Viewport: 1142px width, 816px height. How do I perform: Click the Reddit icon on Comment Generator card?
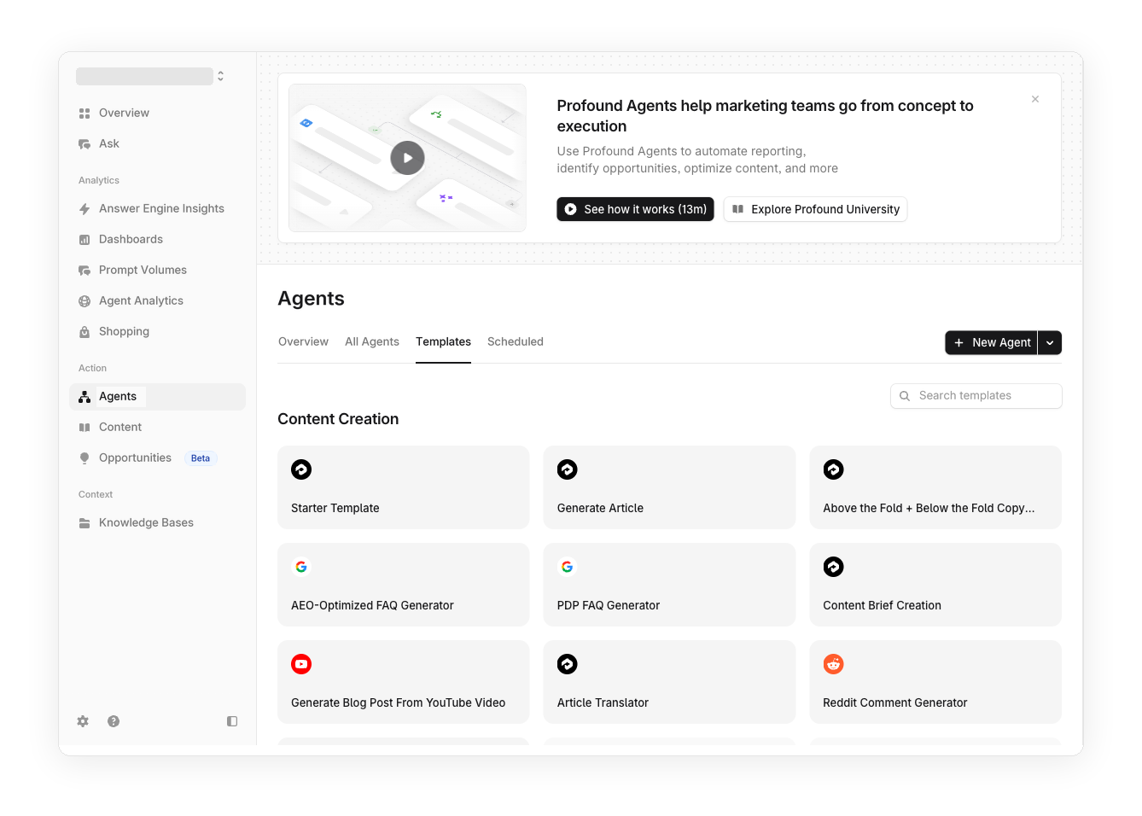pyautogui.click(x=834, y=664)
